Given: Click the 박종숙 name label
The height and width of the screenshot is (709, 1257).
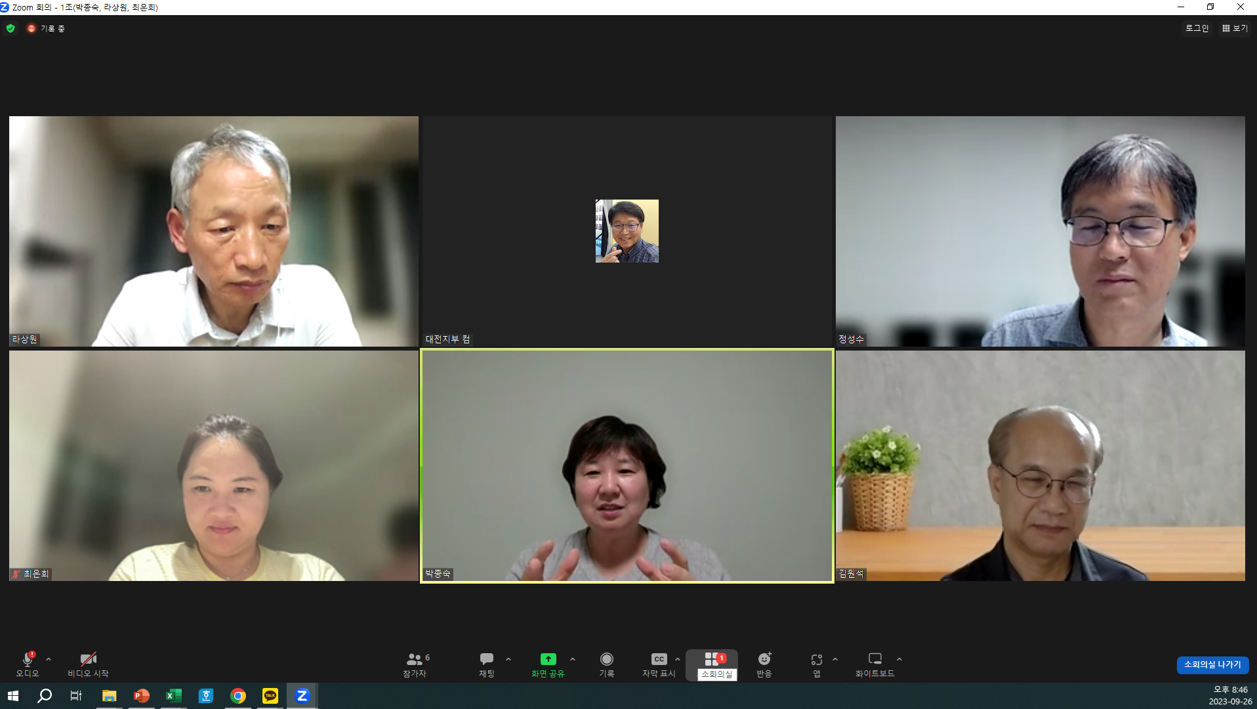Looking at the screenshot, I should pos(438,574).
